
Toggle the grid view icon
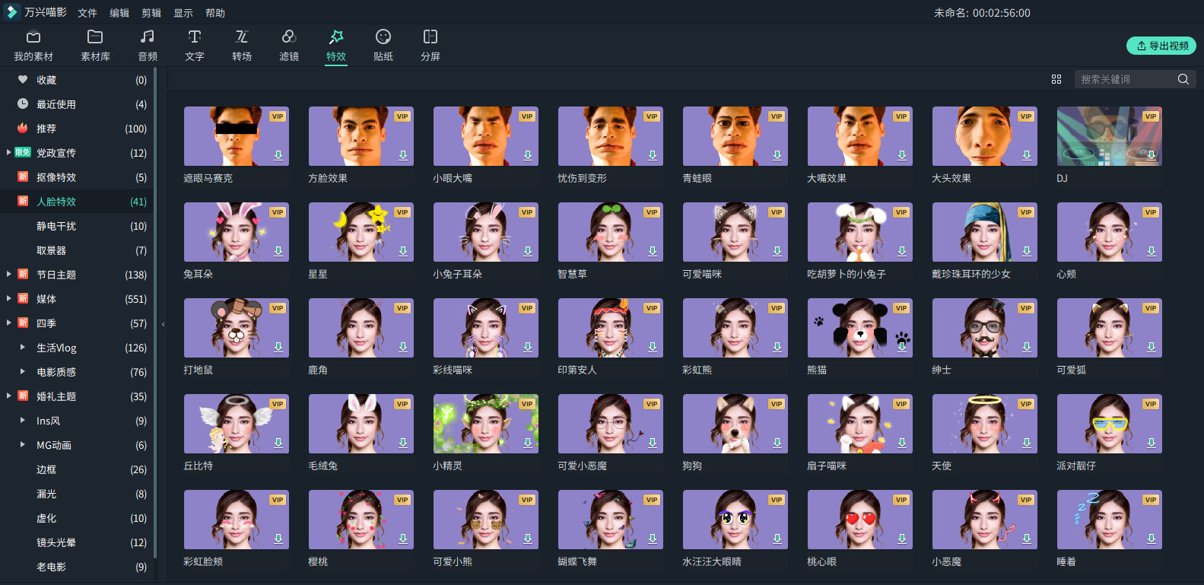[1056, 79]
